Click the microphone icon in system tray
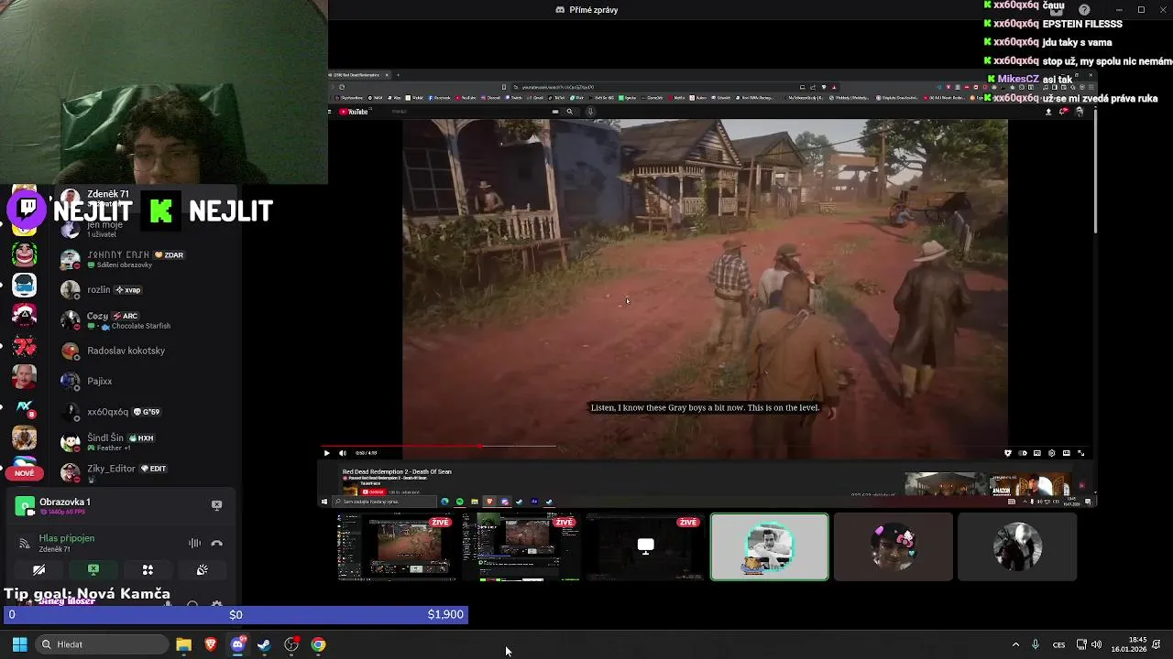This screenshot has width=1173, height=659. click(x=1036, y=644)
